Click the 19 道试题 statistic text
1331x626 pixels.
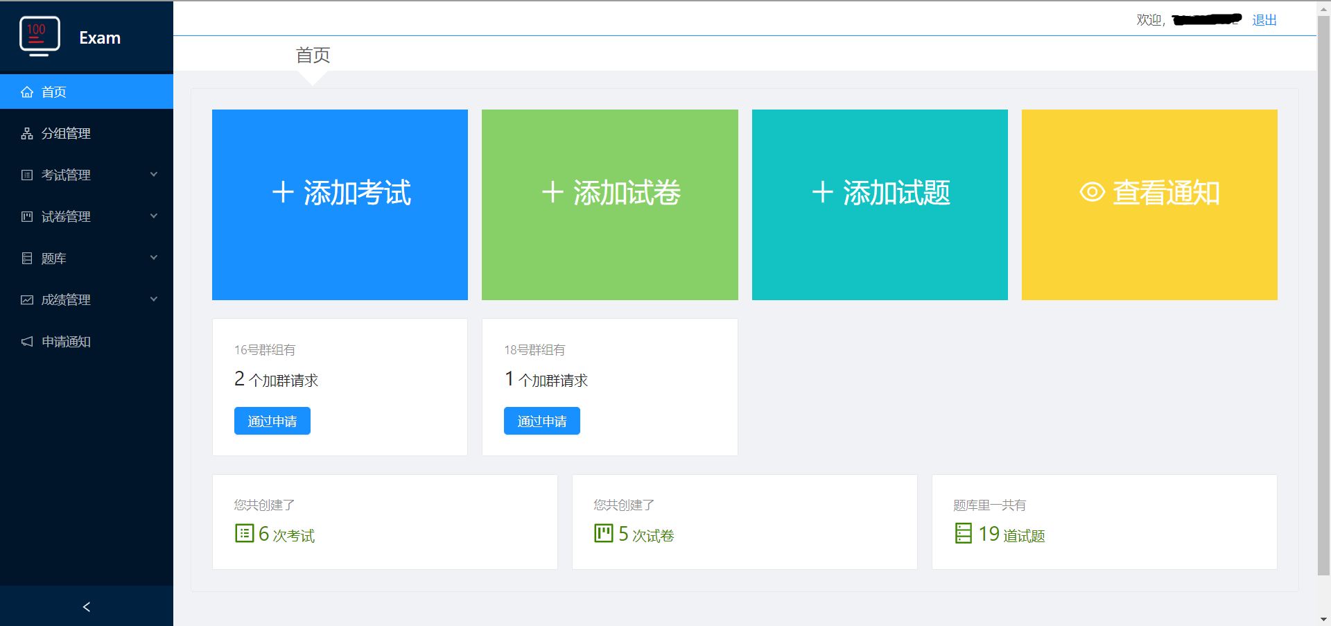click(x=1011, y=534)
